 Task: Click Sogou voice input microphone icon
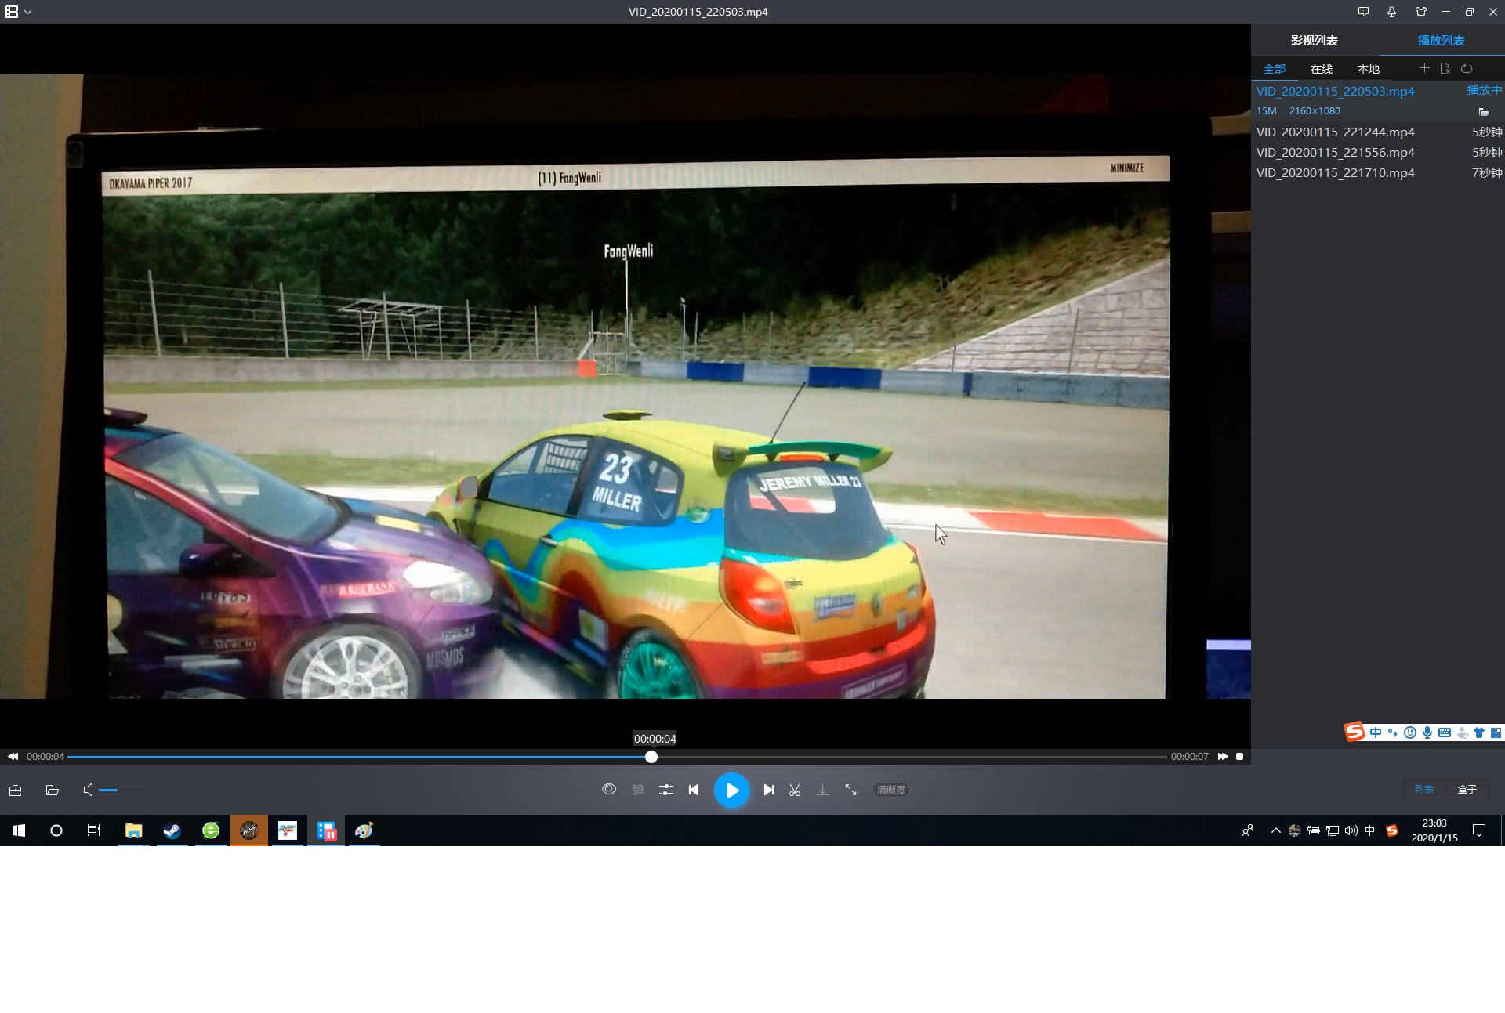pyautogui.click(x=1427, y=733)
